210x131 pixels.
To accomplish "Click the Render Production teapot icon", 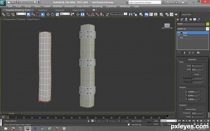I will (176, 14).
